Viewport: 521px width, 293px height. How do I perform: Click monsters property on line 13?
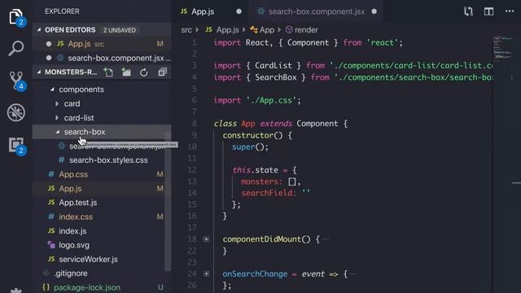(261, 181)
